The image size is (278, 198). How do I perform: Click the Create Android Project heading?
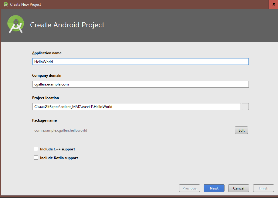(67, 25)
